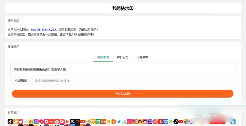
Task: Click the black round TikTok music-note icon
Action: (176, 122)
